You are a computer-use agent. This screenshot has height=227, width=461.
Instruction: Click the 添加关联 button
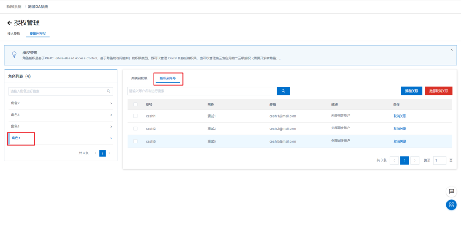(x=412, y=91)
